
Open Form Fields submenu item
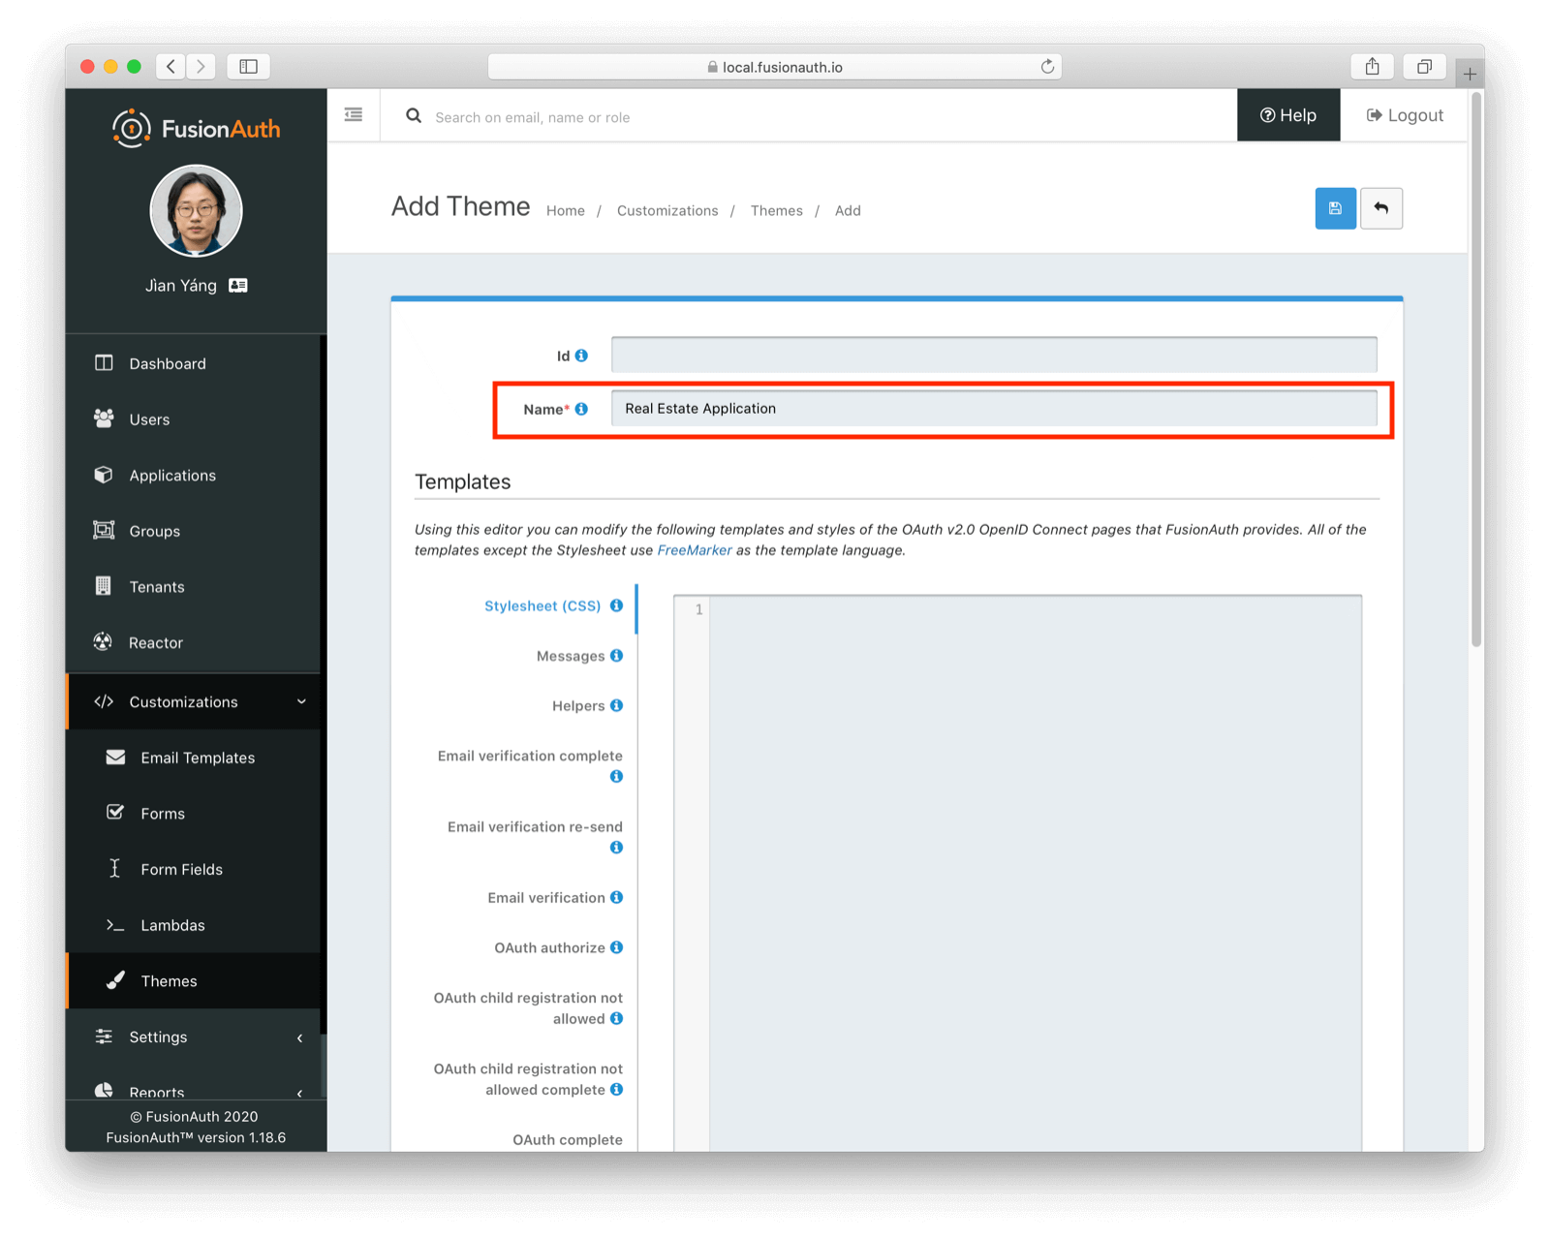pyautogui.click(x=194, y=869)
